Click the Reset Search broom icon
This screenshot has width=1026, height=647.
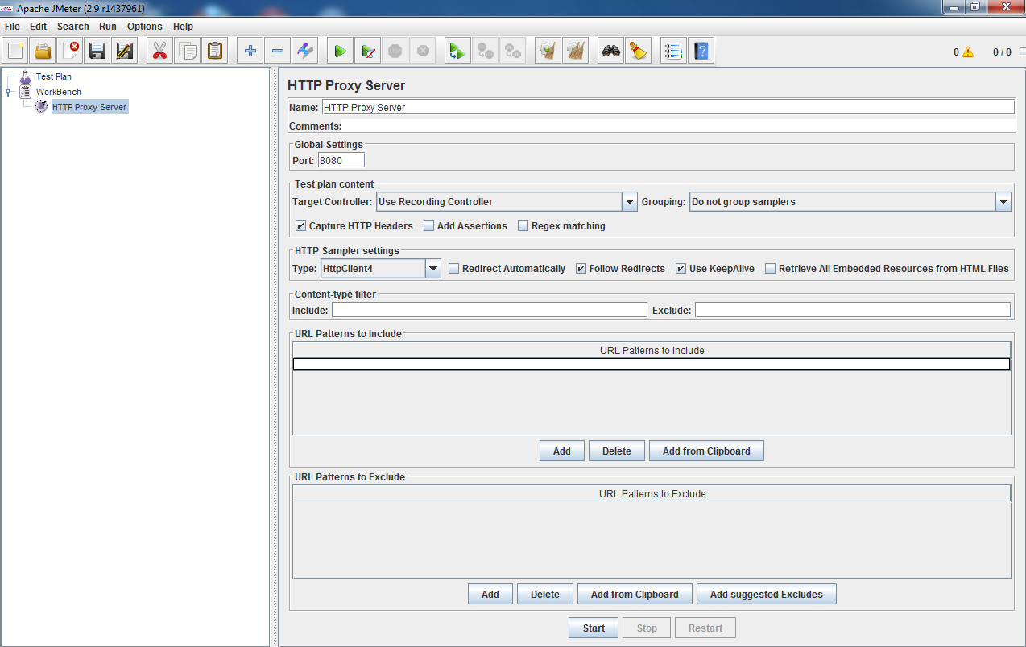pos(639,52)
